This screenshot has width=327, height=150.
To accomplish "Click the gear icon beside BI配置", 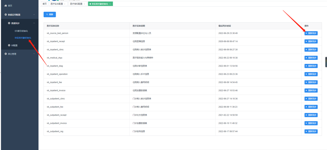I will [9, 45].
